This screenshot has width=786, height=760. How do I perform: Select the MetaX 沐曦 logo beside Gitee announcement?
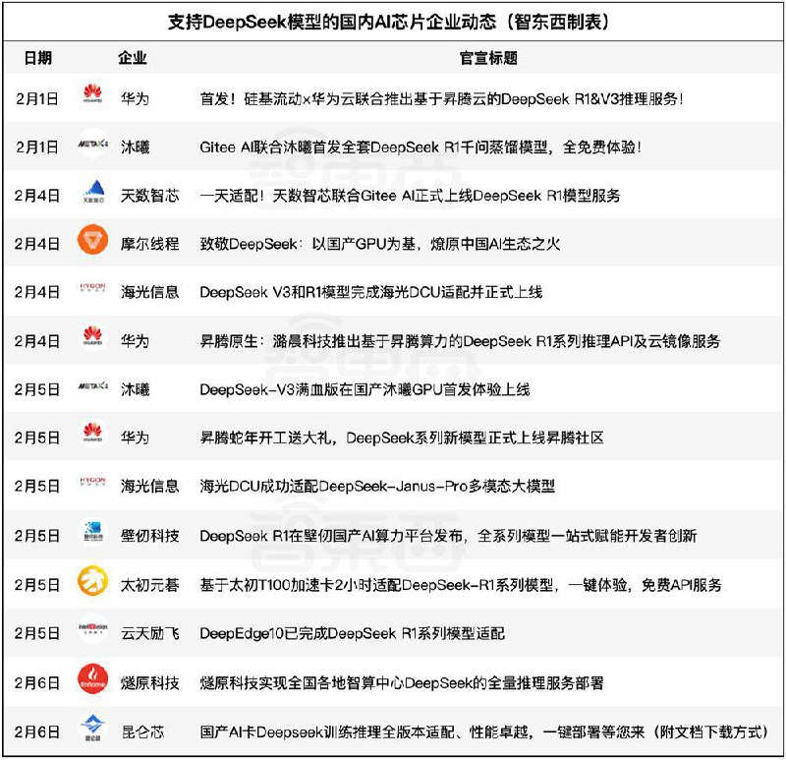[91, 145]
